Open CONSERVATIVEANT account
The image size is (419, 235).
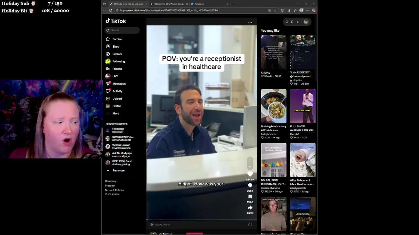pyautogui.click(x=119, y=138)
